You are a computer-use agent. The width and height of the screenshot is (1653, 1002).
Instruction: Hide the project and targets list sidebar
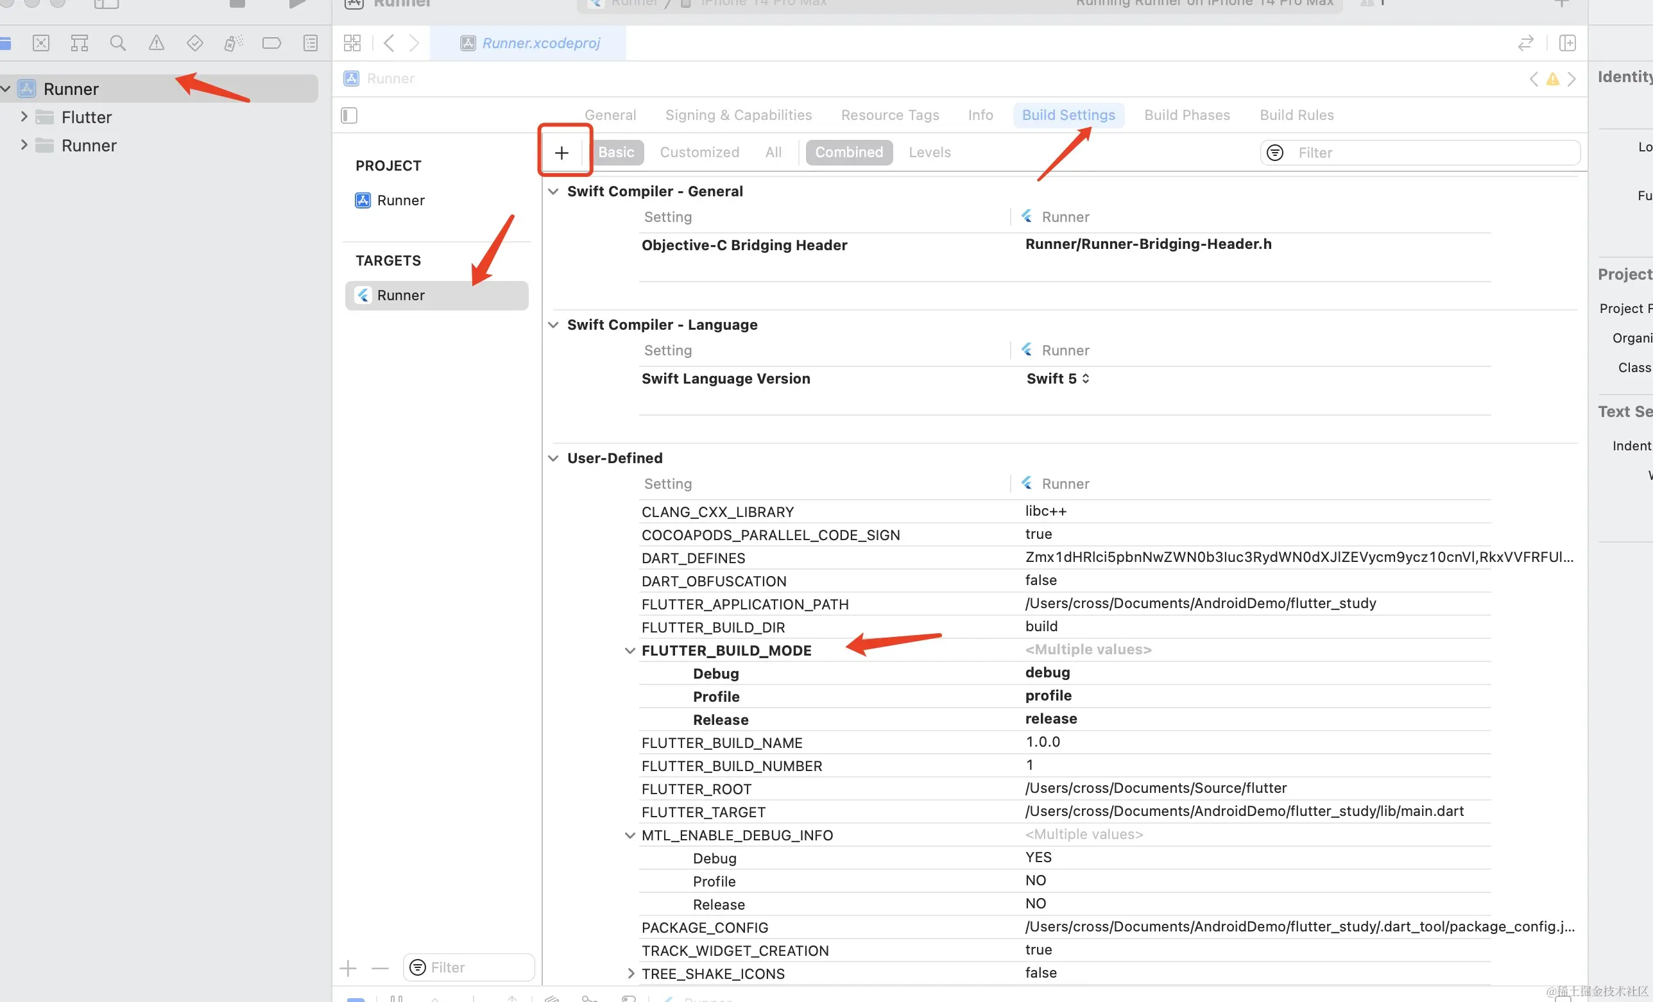(349, 115)
